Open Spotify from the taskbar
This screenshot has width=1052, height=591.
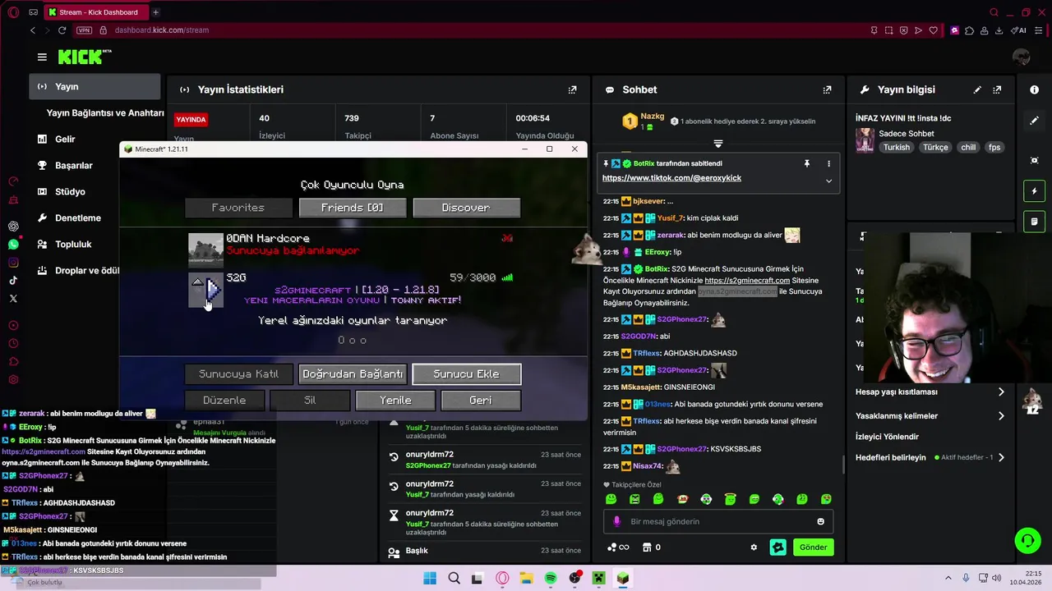(x=551, y=579)
